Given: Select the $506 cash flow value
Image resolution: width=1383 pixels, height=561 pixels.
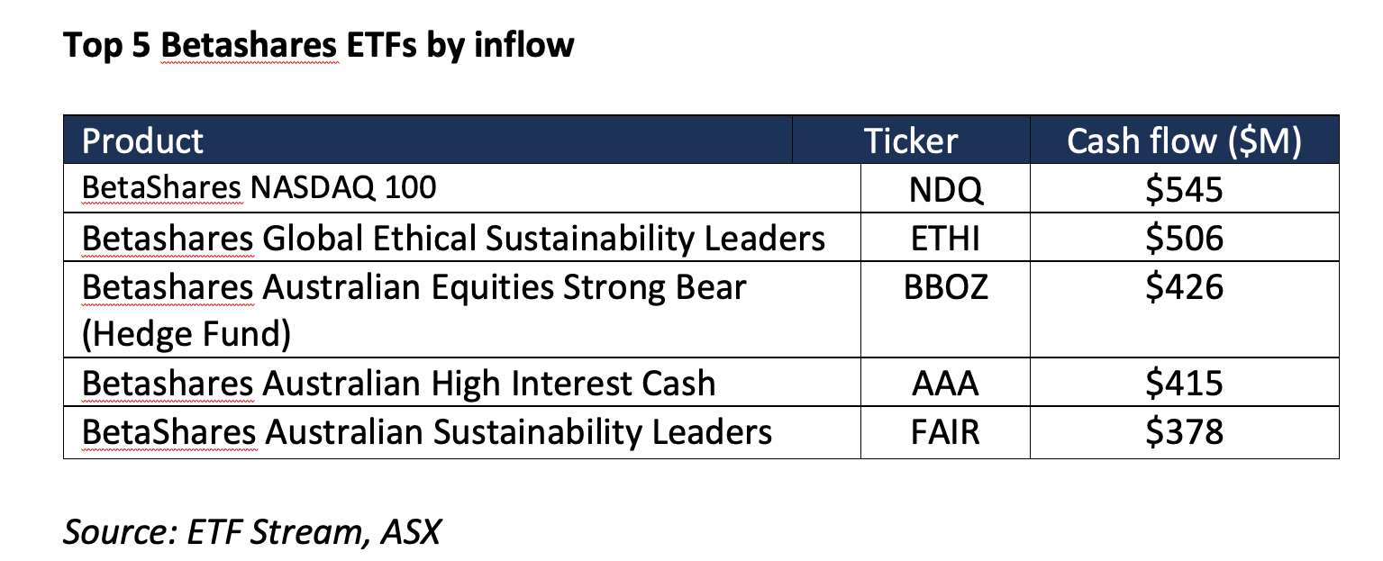Looking at the screenshot, I should pos(1184,239).
